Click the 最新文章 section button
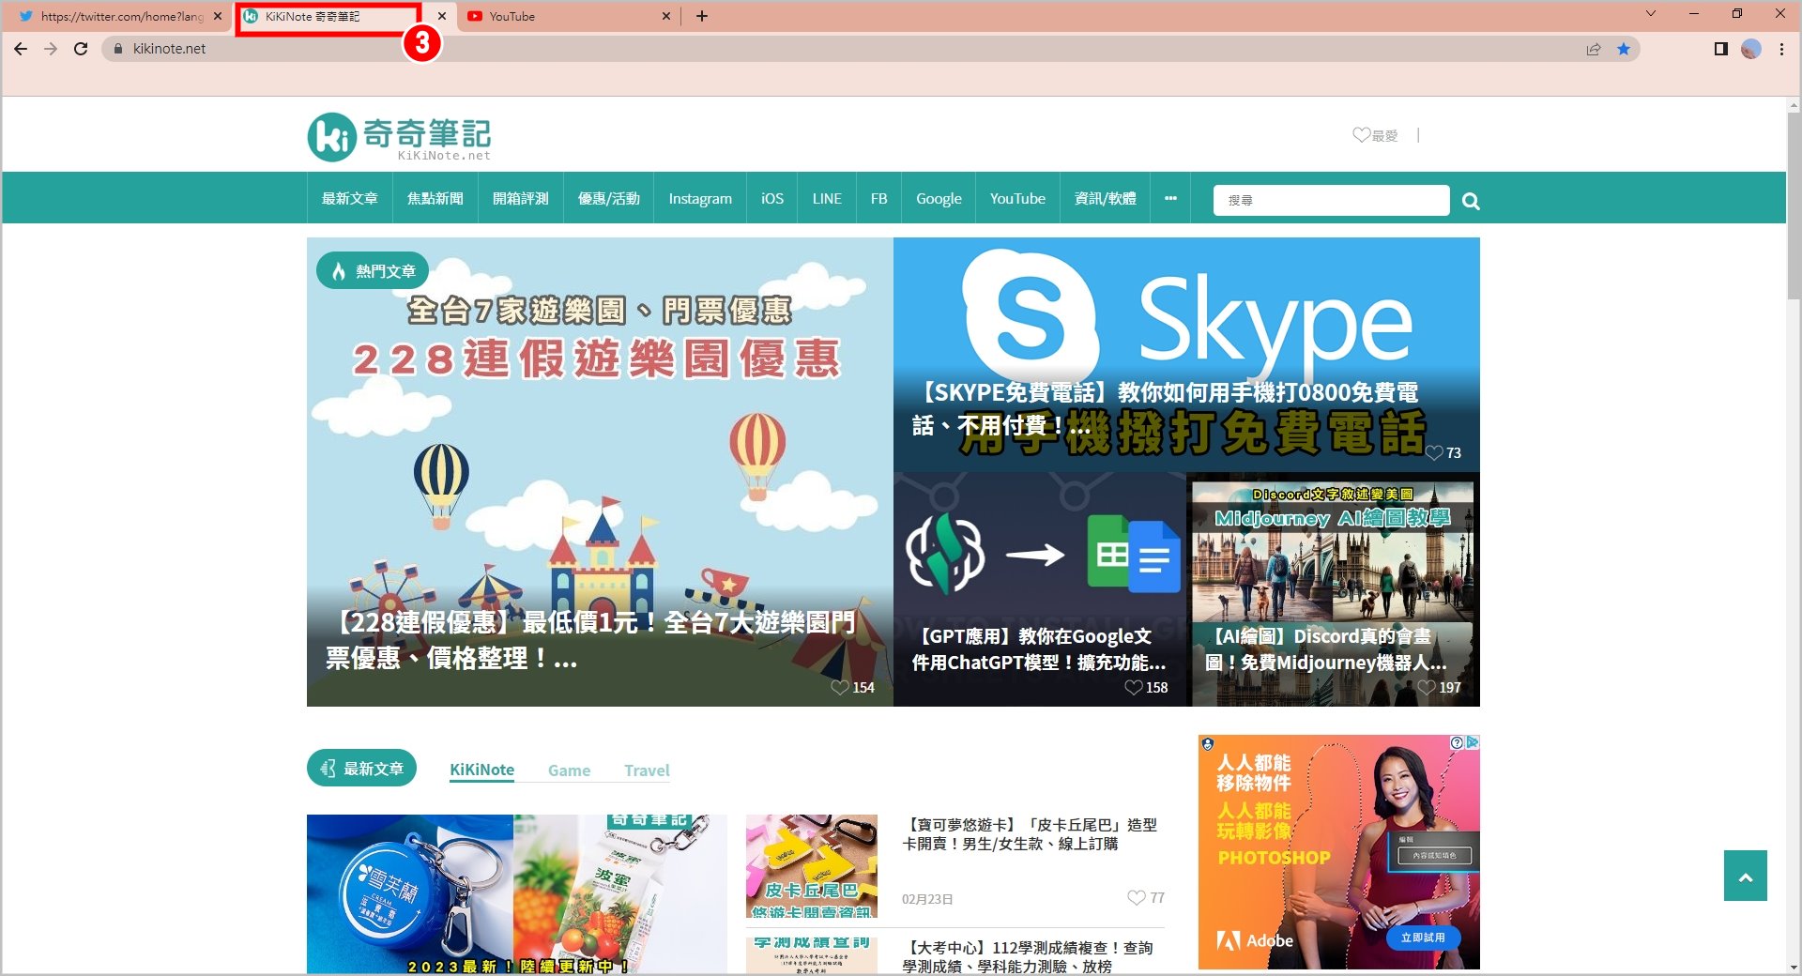 coord(361,768)
